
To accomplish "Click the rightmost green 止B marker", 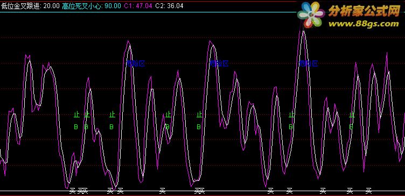I will coord(351,121).
